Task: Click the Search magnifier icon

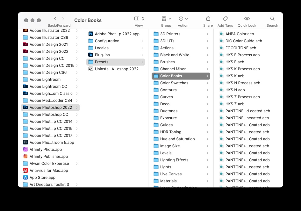Action: pos(272,18)
